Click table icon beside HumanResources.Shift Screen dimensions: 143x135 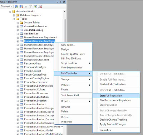(21, 60)
